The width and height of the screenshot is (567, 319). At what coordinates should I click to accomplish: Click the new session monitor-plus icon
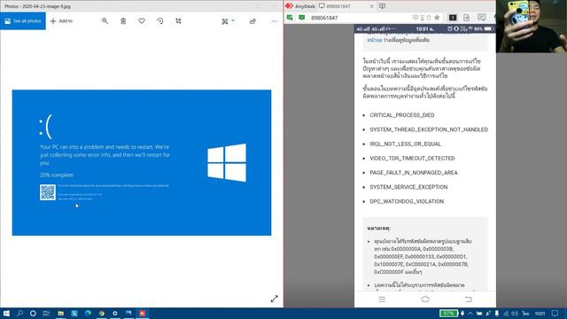[x=382, y=6]
